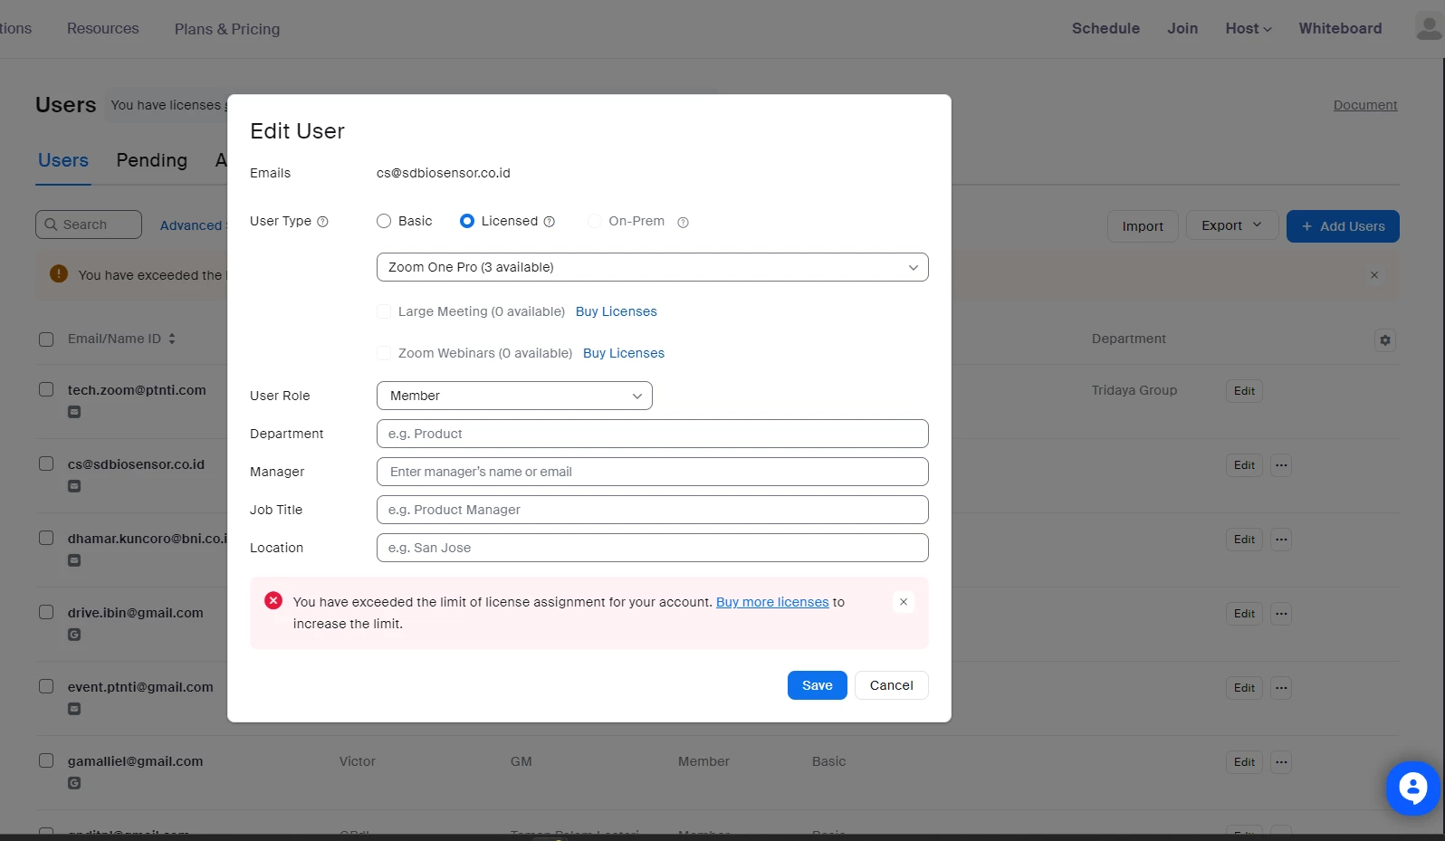Select the Licensed user type

coord(467,221)
